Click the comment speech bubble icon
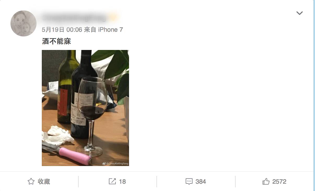 pos(189,182)
